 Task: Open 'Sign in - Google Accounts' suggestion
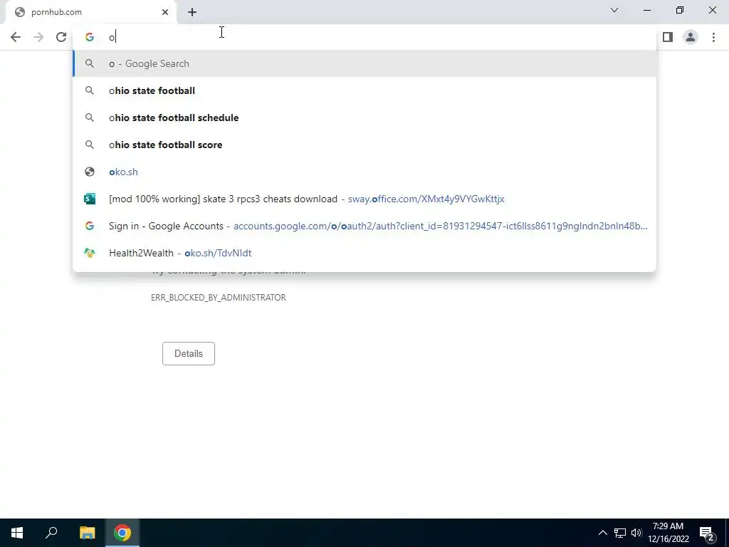[x=364, y=226]
